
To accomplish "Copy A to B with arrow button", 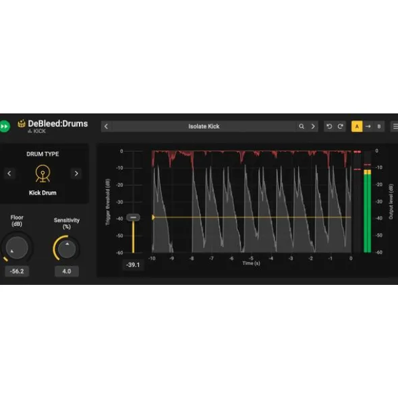I will tap(368, 126).
